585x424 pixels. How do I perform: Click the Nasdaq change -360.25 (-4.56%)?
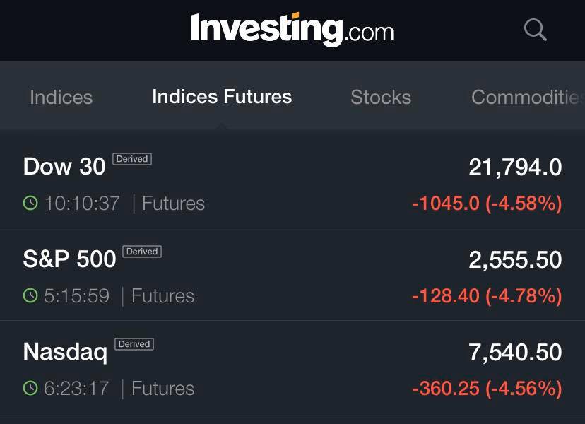(x=487, y=388)
